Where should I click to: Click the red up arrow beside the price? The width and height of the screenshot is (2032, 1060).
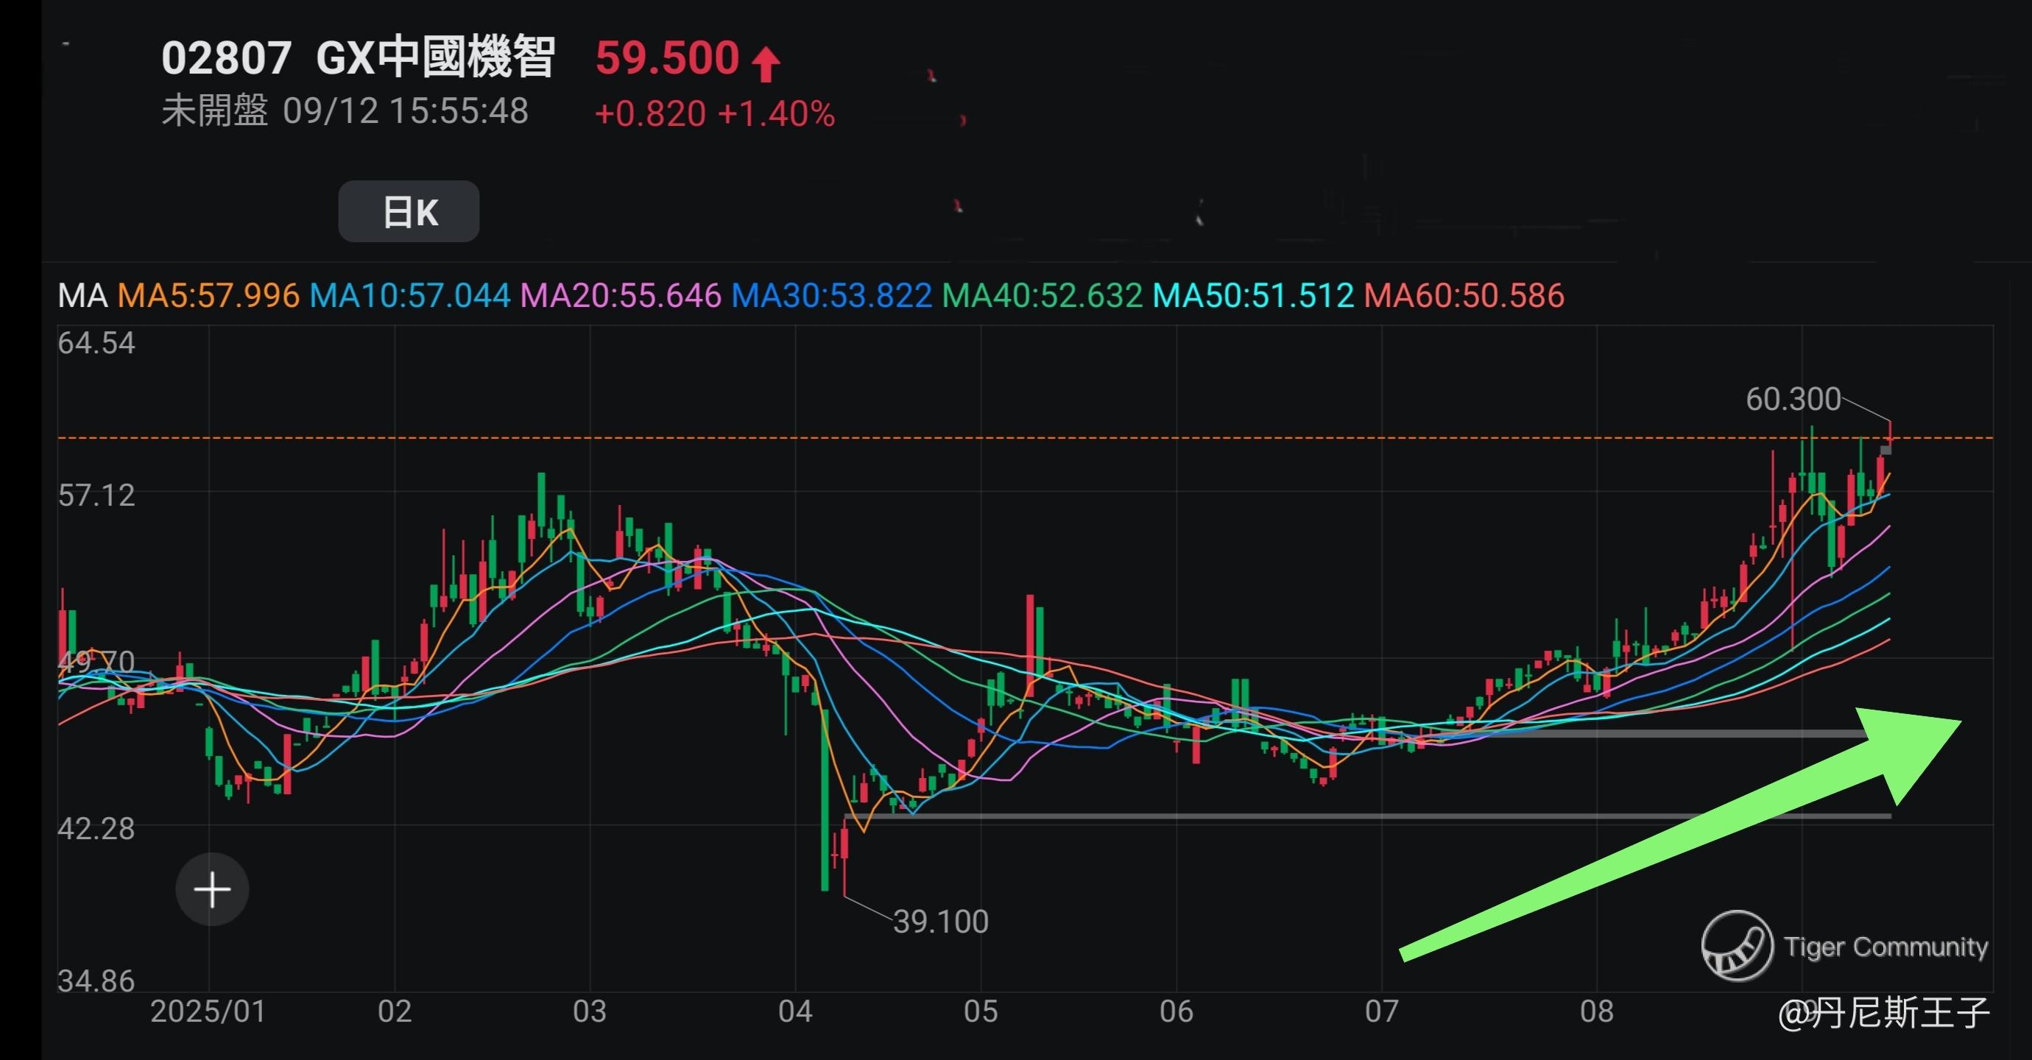click(765, 63)
